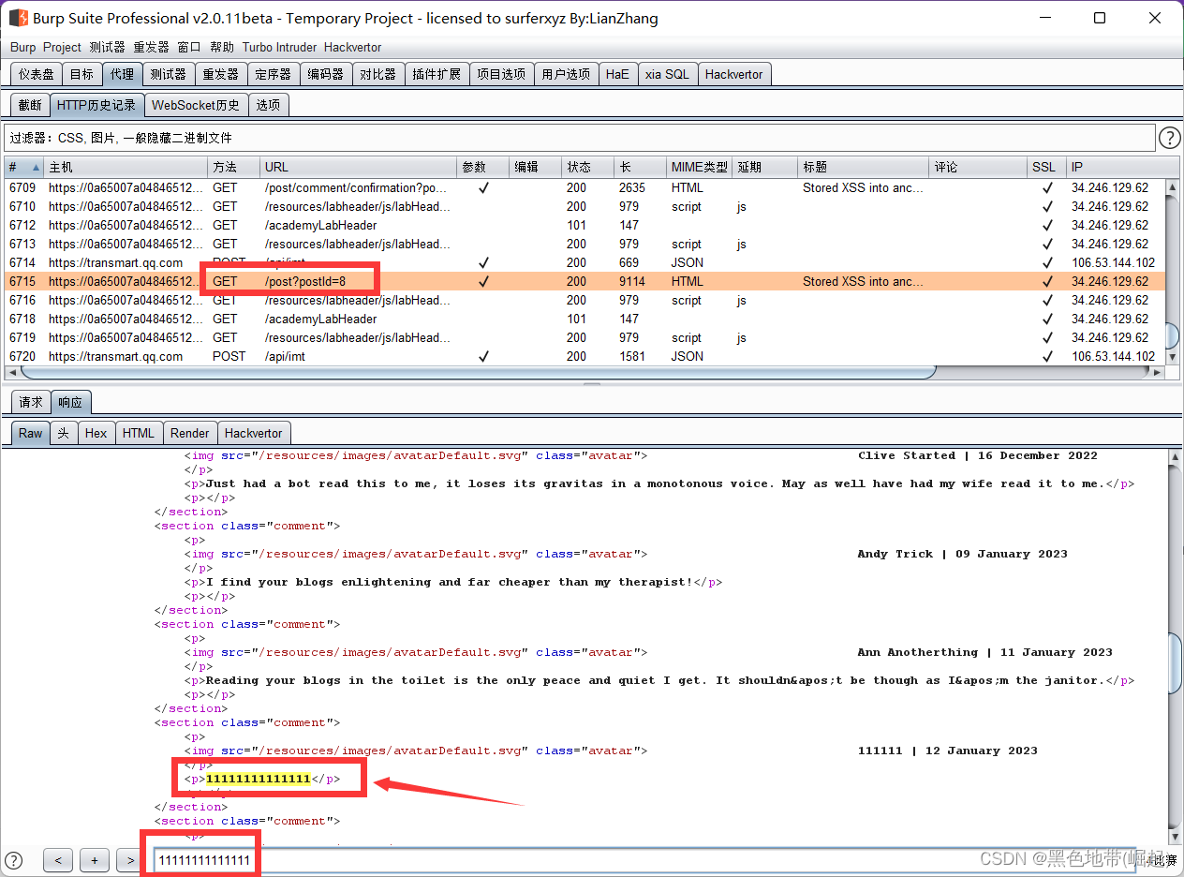Open the 重发器 menu in the menu bar

(x=152, y=47)
